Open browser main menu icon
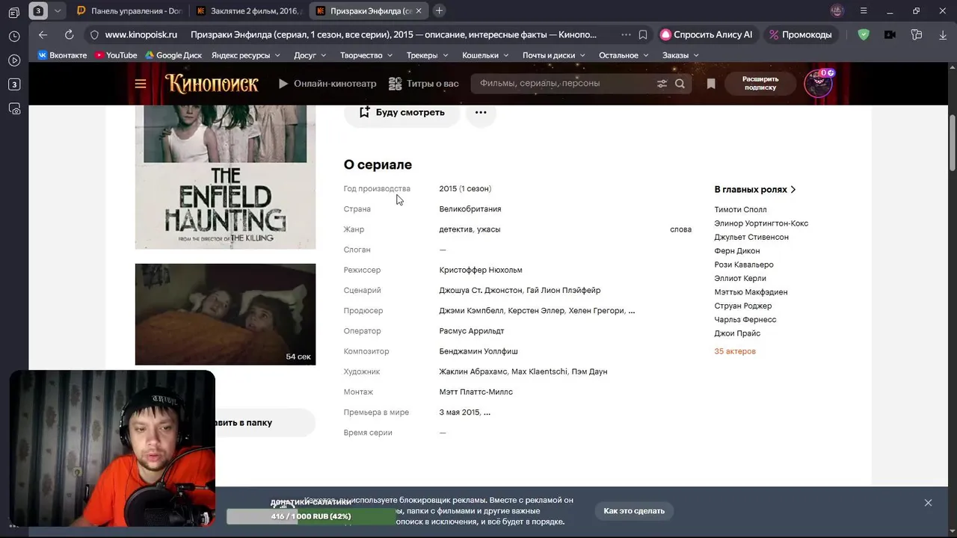The width and height of the screenshot is (957, 538). pyautogui.click(x=864, y=11)
